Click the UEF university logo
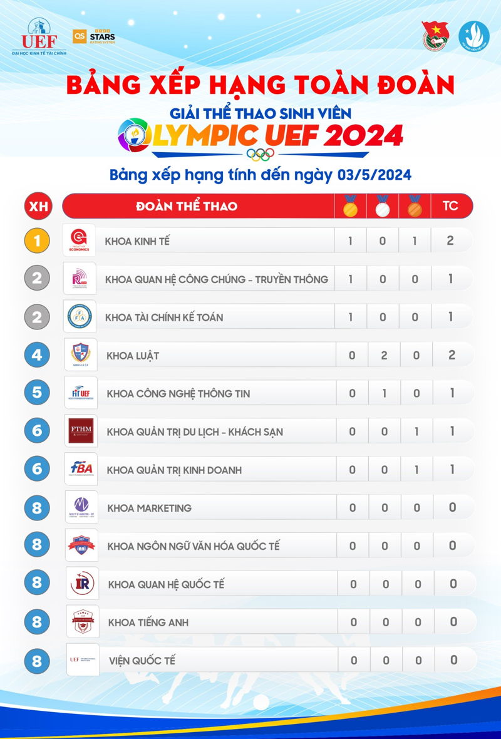 click(39, 36)
